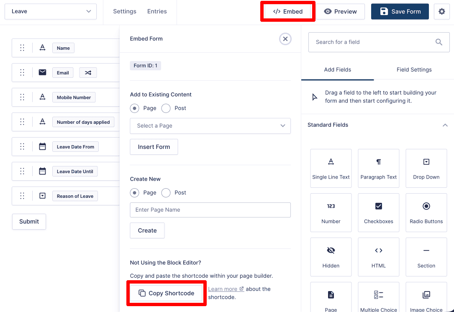Screen dimensions: 454x312
Task: Focus the Enter Page Name input
Action: (210, 210)
